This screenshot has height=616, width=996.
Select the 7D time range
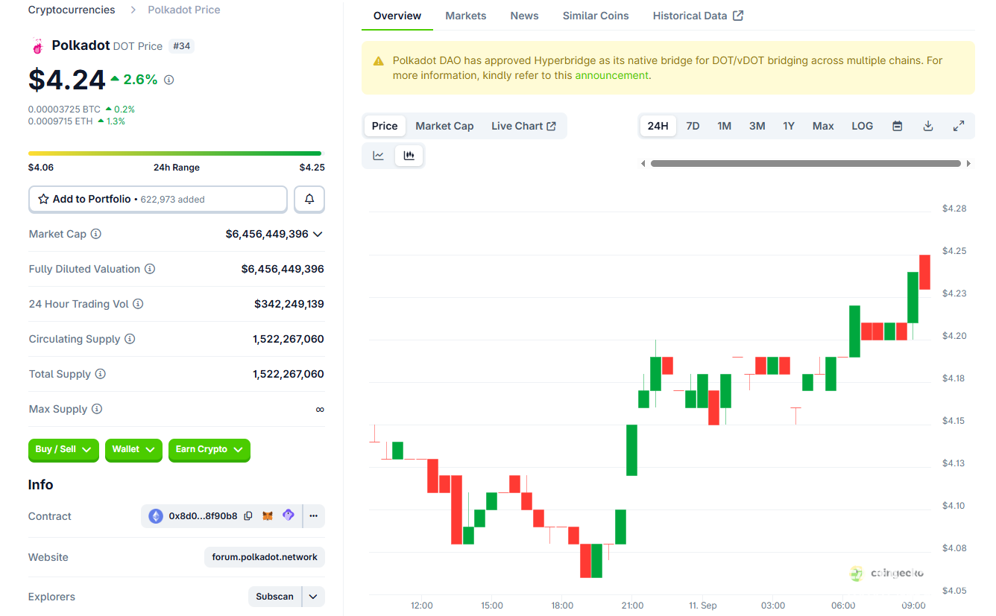click(693, 126)
